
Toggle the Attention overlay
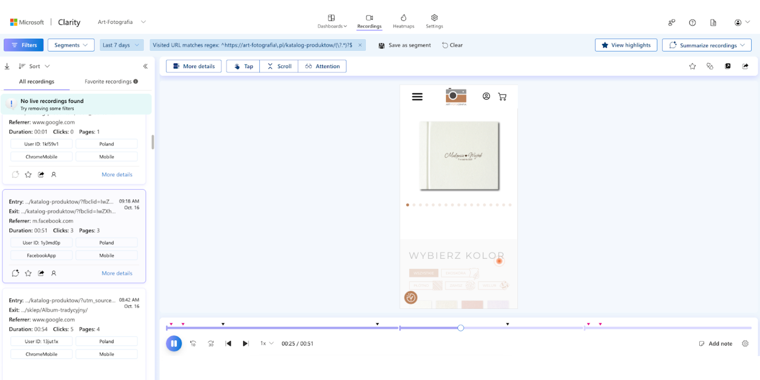(322, 66)
